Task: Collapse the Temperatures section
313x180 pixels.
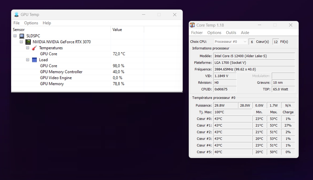Action: click(x=28, y=48)
